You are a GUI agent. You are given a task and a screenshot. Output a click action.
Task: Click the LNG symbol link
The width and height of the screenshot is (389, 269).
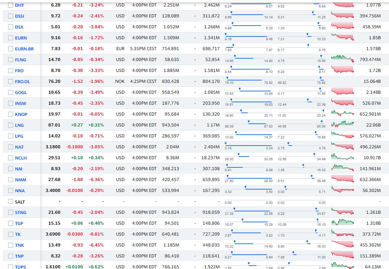point(19,125)
